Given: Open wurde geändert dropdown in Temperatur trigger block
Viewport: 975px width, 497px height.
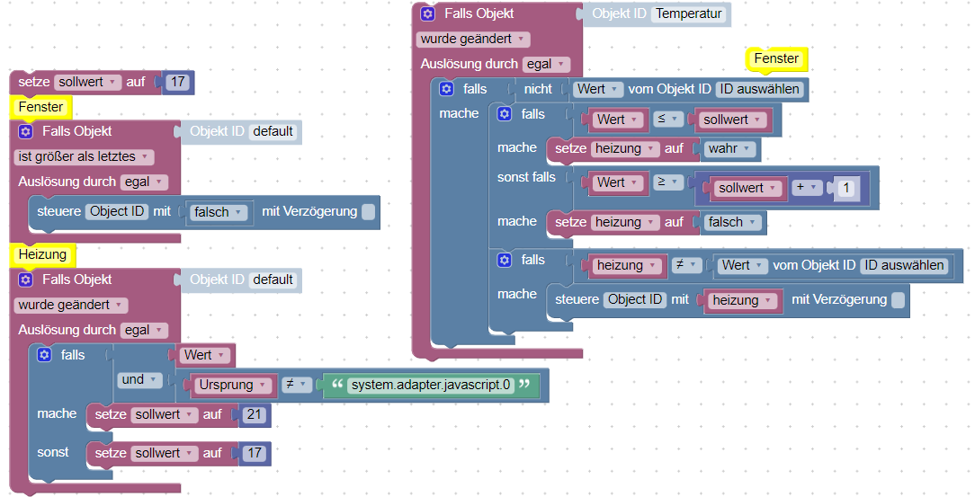Looking at the screenshot, I should tap(473, 40).
